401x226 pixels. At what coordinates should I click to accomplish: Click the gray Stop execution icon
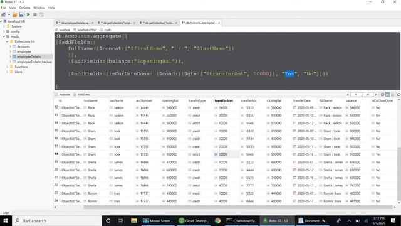coord(35,14)
